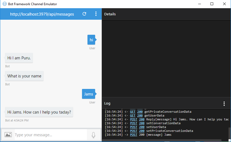Open POST link on setPrivateConversationData log row
231x142 pixels.
coord(133,131)
